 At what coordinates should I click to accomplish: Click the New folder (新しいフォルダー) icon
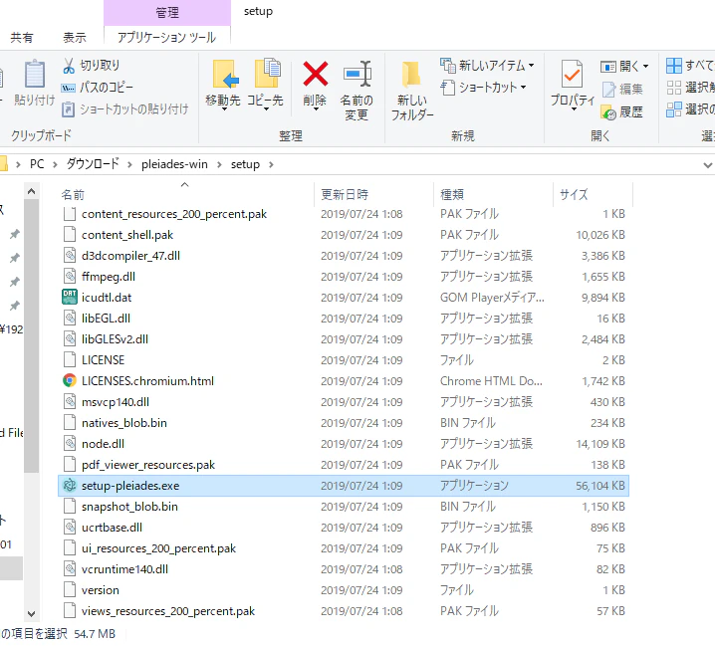click(x=411, y=75)
